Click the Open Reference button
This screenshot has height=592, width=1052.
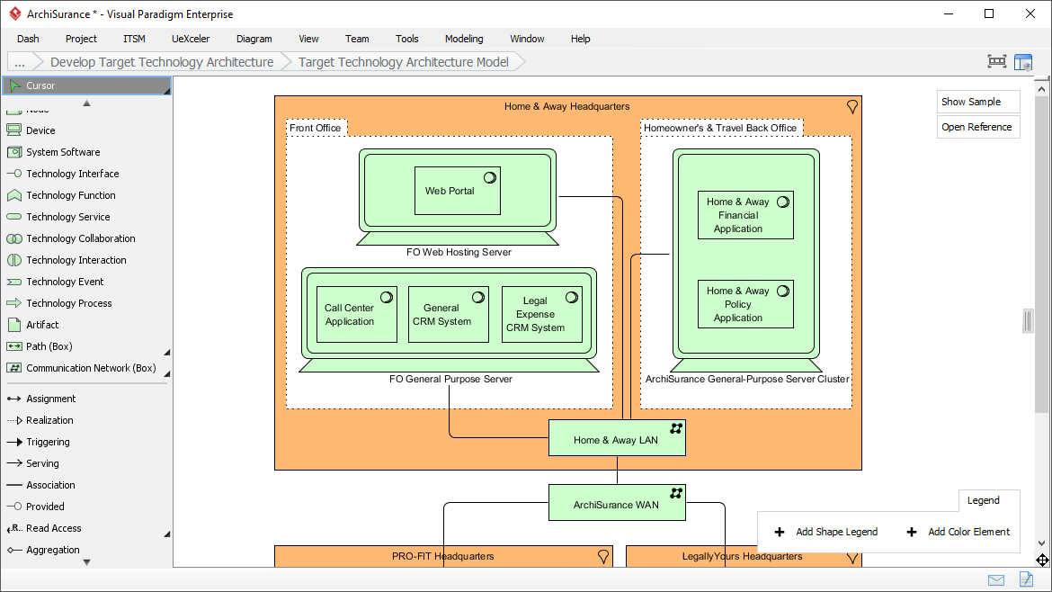point(978,127)
